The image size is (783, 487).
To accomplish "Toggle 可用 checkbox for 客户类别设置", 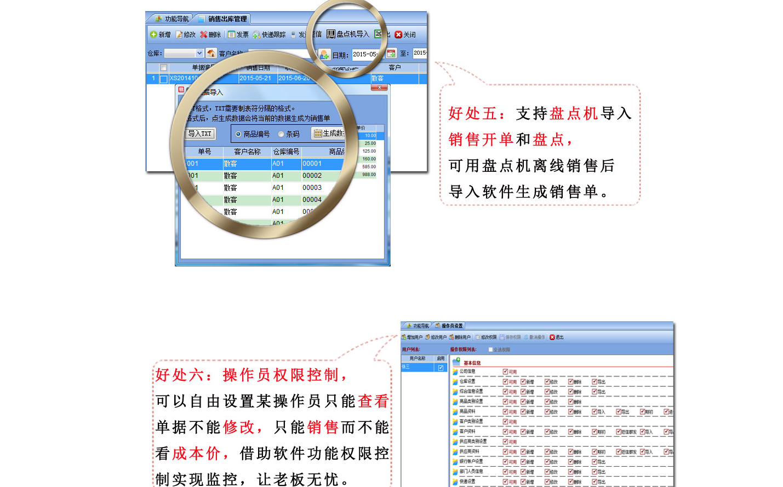I will pos(505,421).
